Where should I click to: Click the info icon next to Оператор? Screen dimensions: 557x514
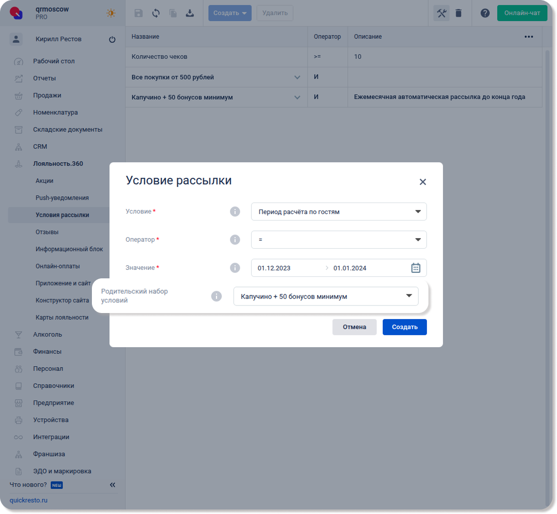[x=235, y=240]
